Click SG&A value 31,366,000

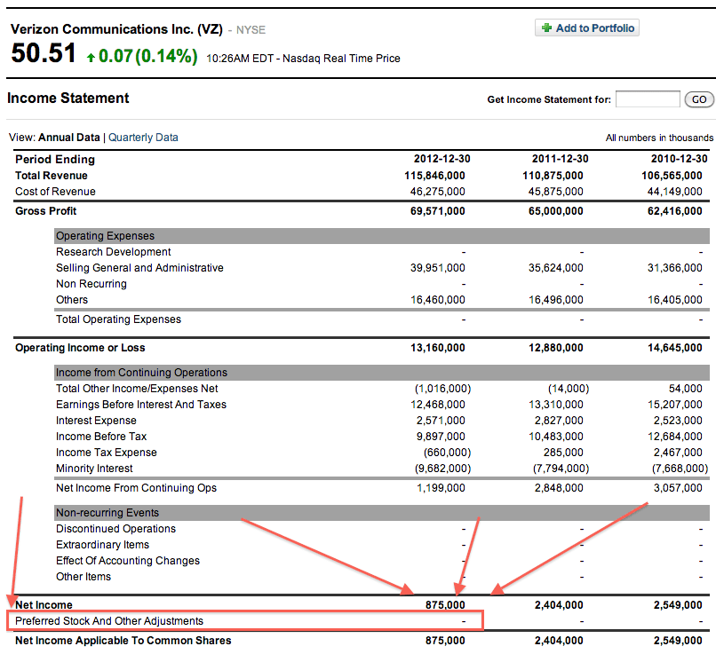(674, 268)
